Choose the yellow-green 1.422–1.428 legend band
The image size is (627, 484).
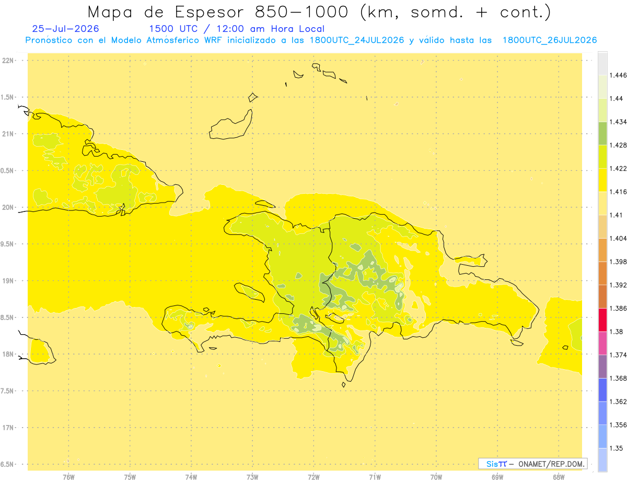coord(602,157)
